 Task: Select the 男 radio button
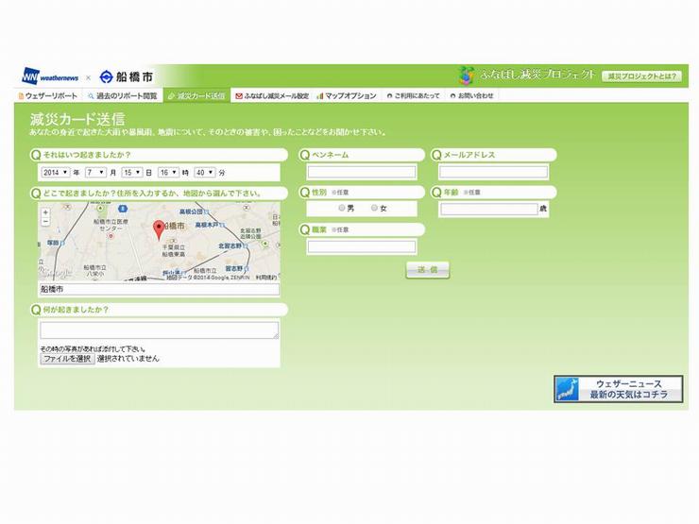click(342, 208)
